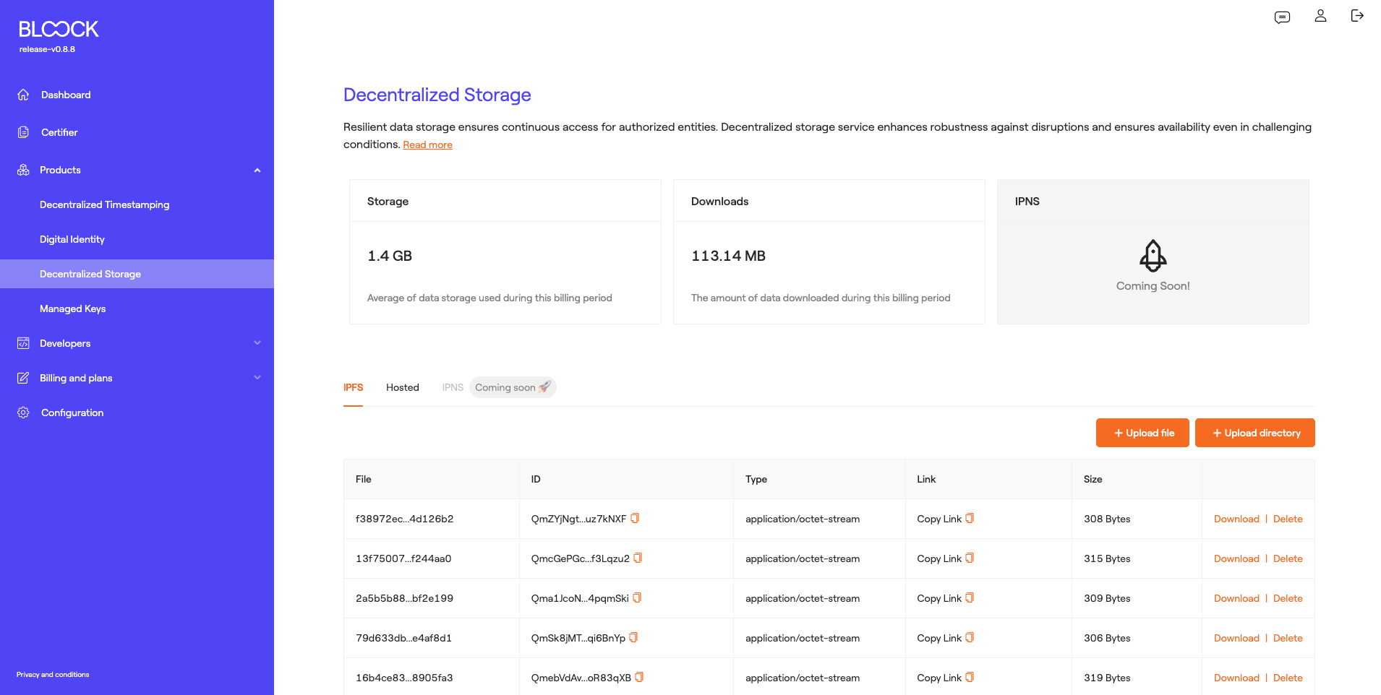Image resolution: width=1381 pixels, height=695 pixels.
Task: Click the Coming soon badge
Action: (513, 387)
